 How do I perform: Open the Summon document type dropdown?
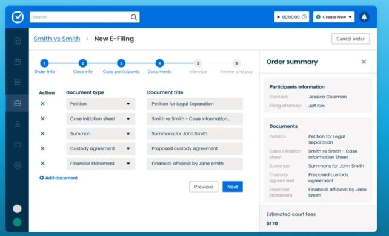pos(101,133)
